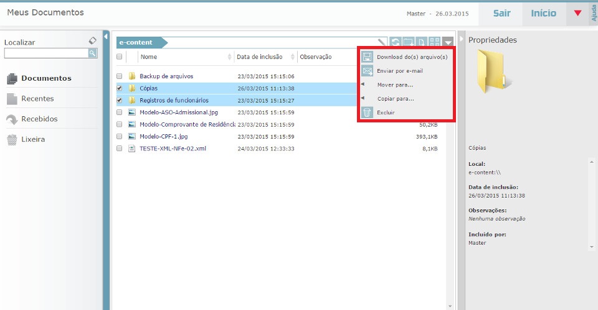Sort by the Nome column header
This screenshot has width=598, height=310.
(148, 57)
